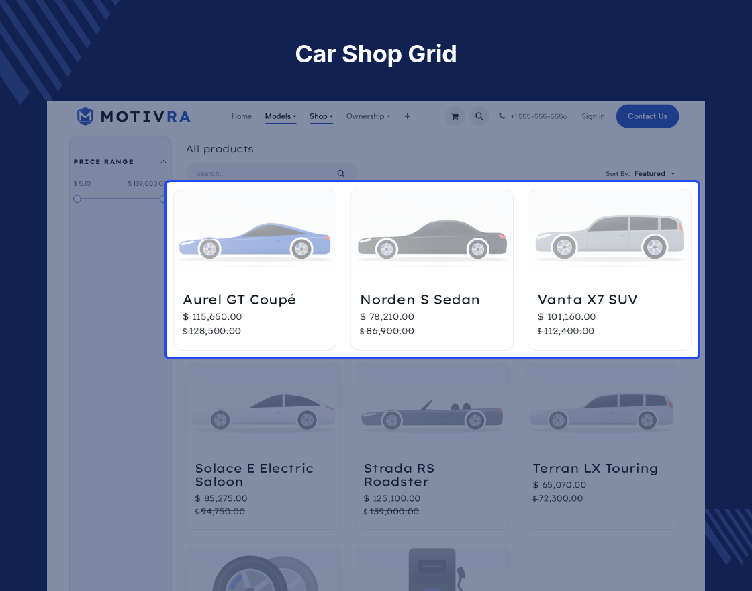
Task: Click the $ 139,000.00 maximum price label
Action: coord(147,184)
